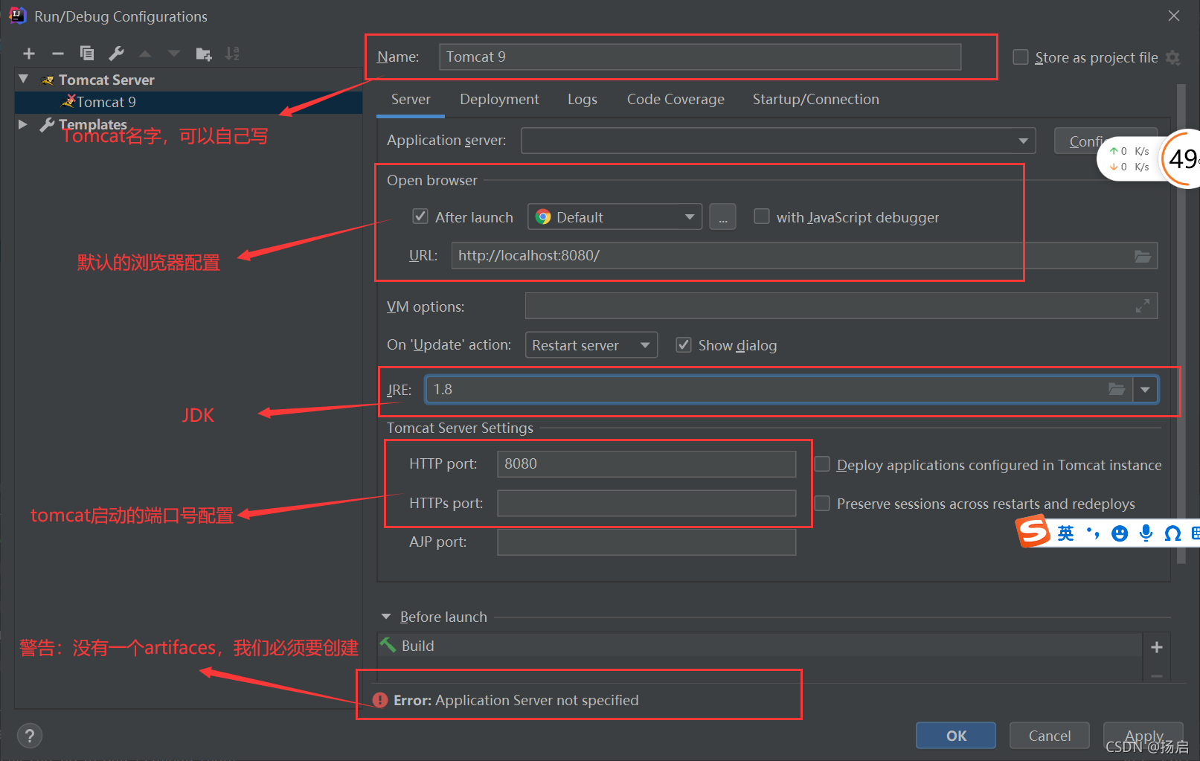Sort configurations alphabetically
Screen dimensions: 1200x761
tap(232, 54)
